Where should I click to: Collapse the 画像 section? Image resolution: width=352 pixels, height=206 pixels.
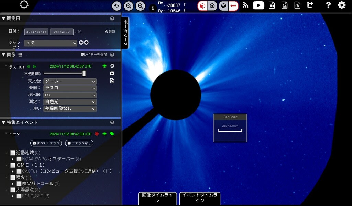tap(3, 54)
